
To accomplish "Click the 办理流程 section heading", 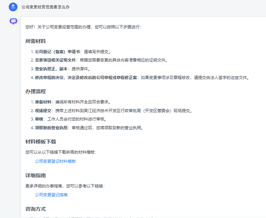I will point(35,91).
